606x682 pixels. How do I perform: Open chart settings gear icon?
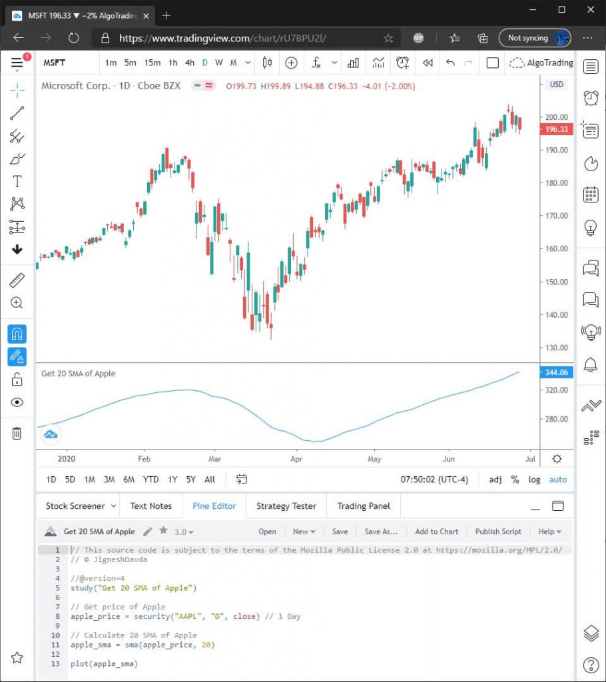(x=557, y=459)
